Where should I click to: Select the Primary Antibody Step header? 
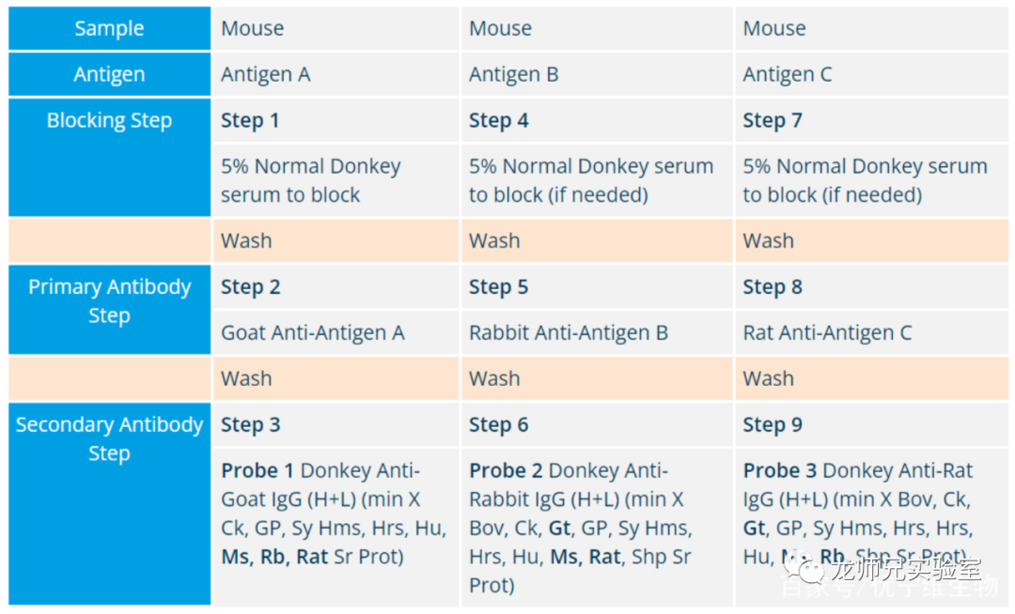(x=109, y=301)
